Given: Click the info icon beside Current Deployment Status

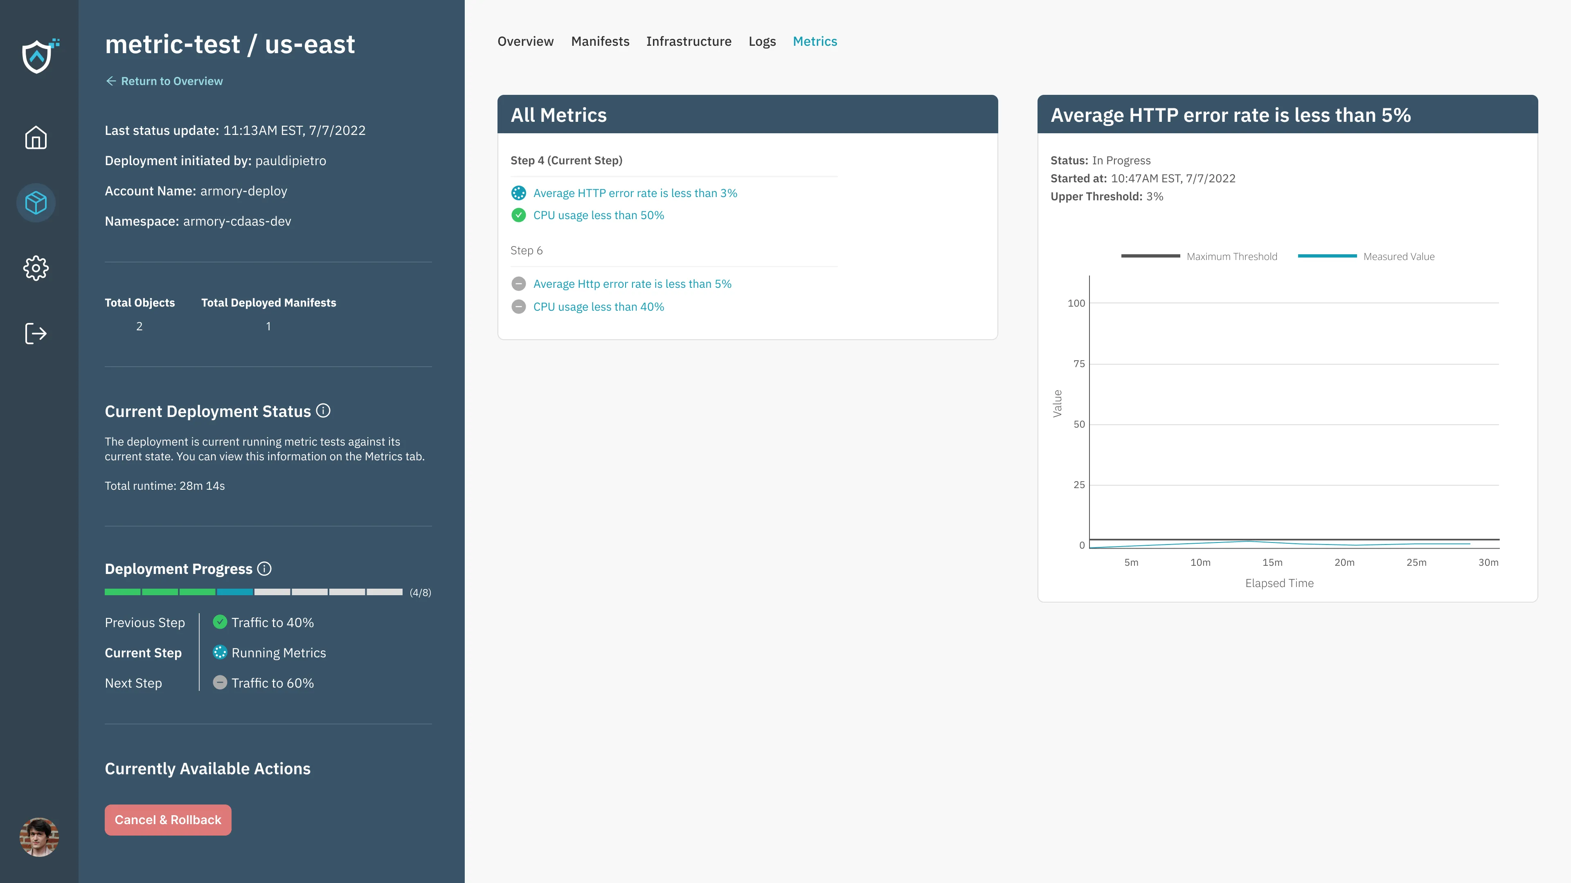Looking at the screenshot, I should click(324, 411).
